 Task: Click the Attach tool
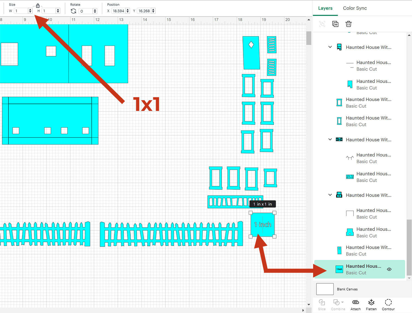(x=355, y=305)
